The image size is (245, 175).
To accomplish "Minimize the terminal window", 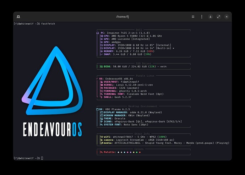I will [x=210, y=16].
